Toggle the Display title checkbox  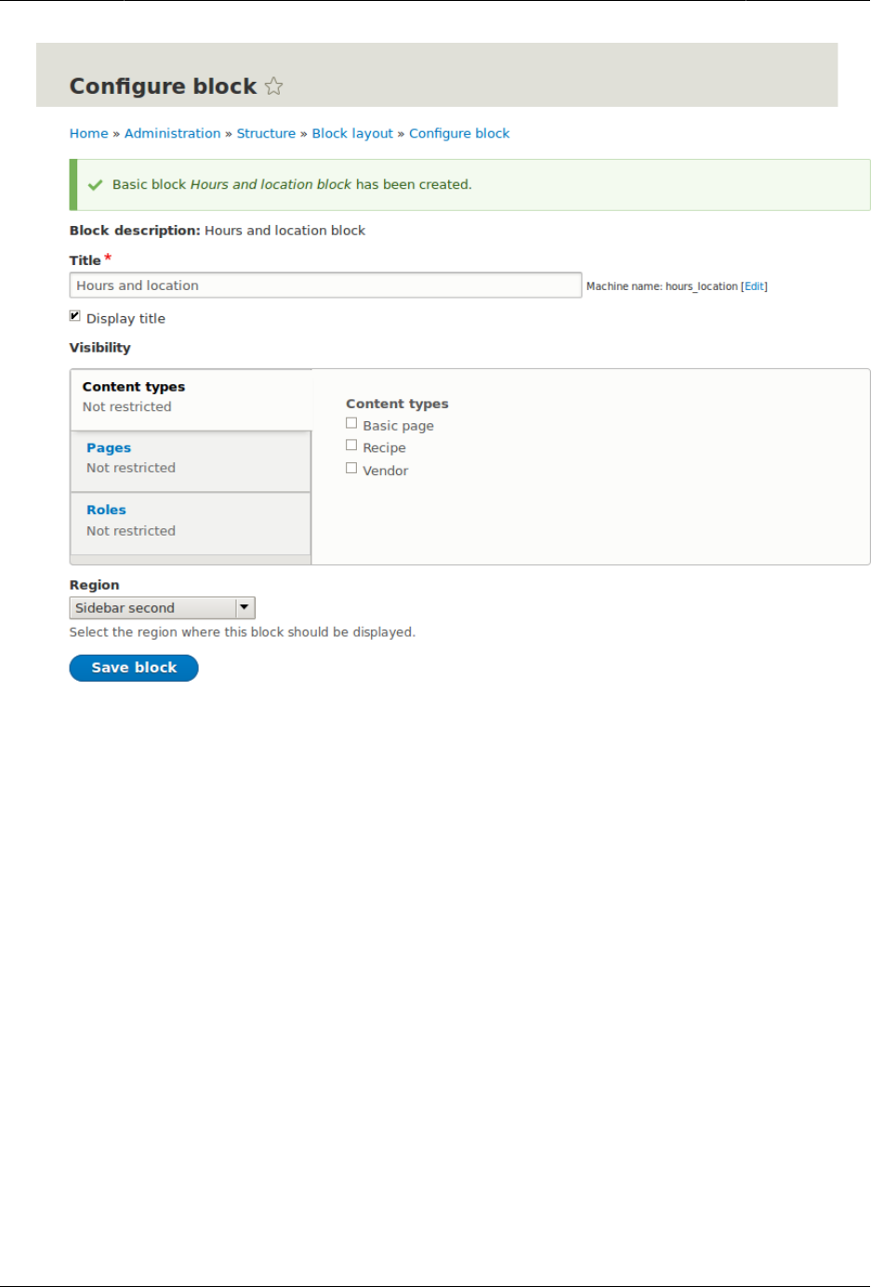point(75,317)
